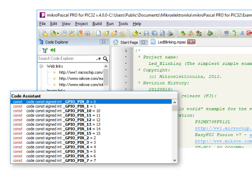Switch to the Start Page tab

pyautogui.click(x=129, y=42)
